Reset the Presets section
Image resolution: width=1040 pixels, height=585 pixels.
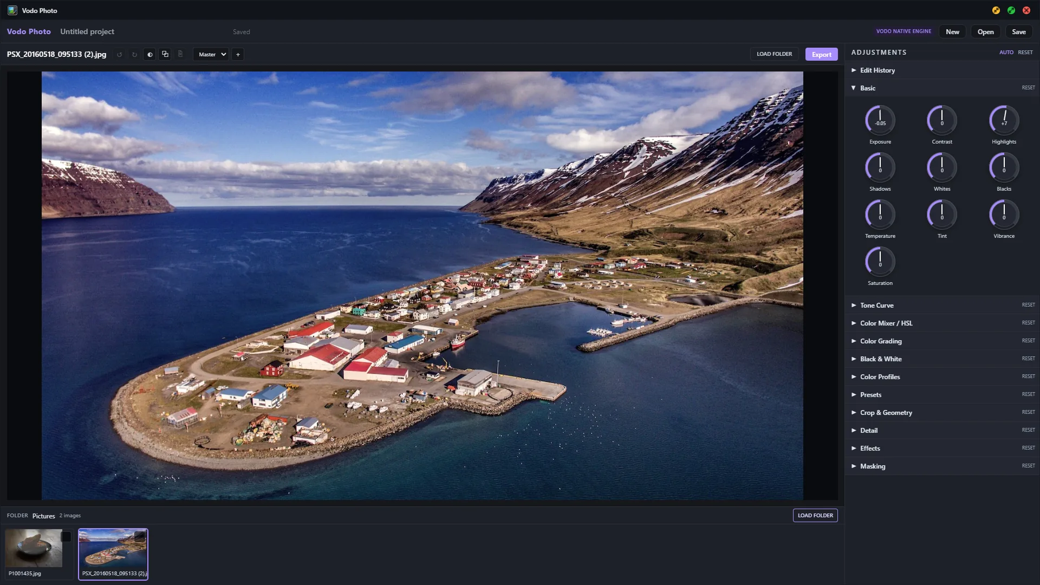[x=1028, y=394]
